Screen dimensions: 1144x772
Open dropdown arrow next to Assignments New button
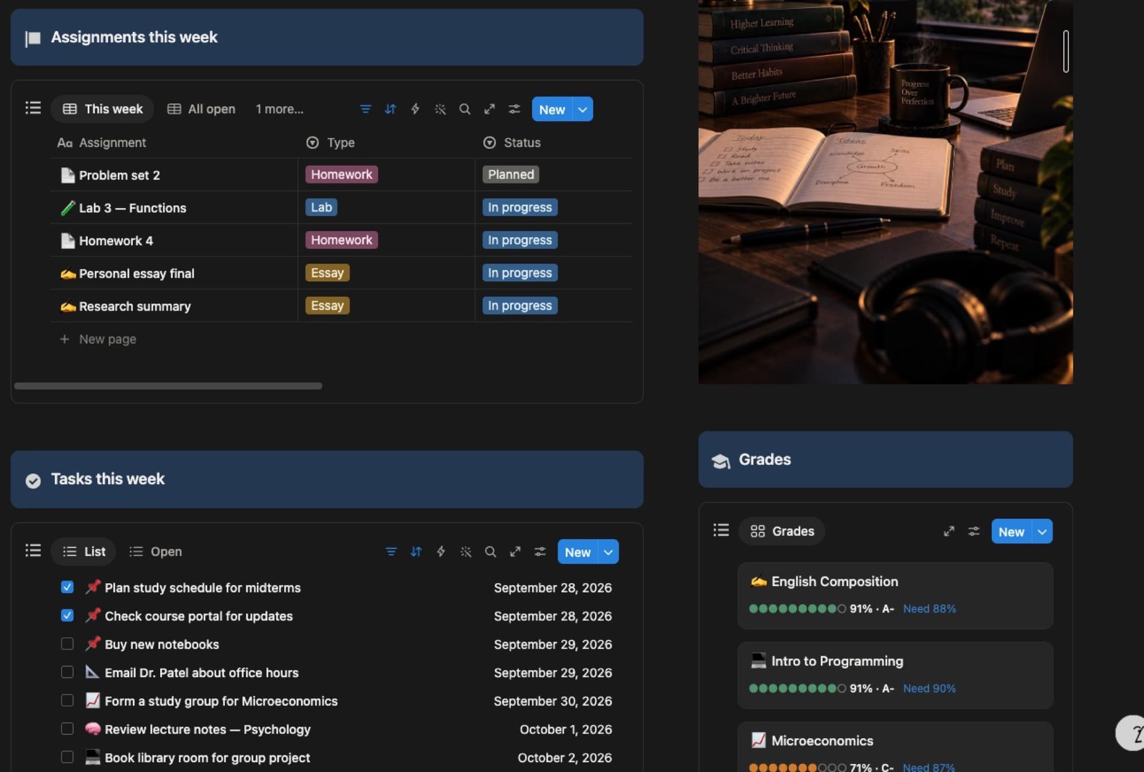582,109
